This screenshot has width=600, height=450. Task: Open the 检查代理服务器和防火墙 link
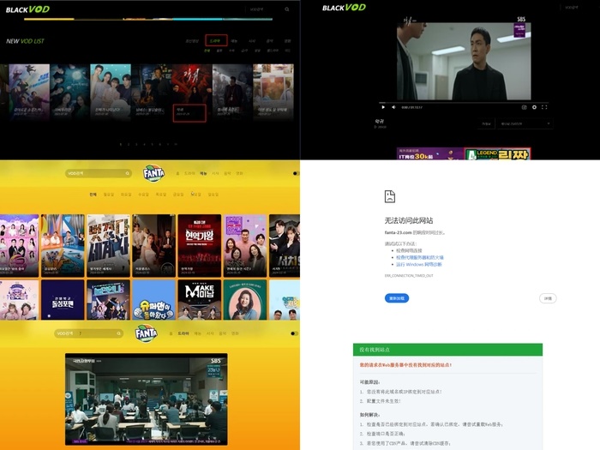[x=420, y=257]
